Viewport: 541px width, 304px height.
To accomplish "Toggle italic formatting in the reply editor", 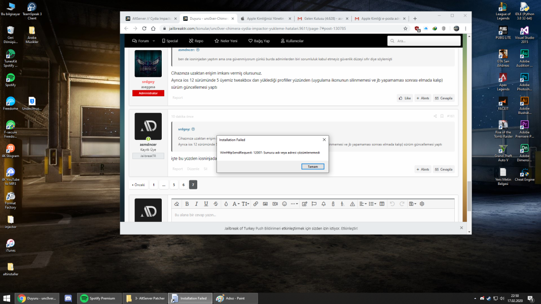I will point(196,204).
